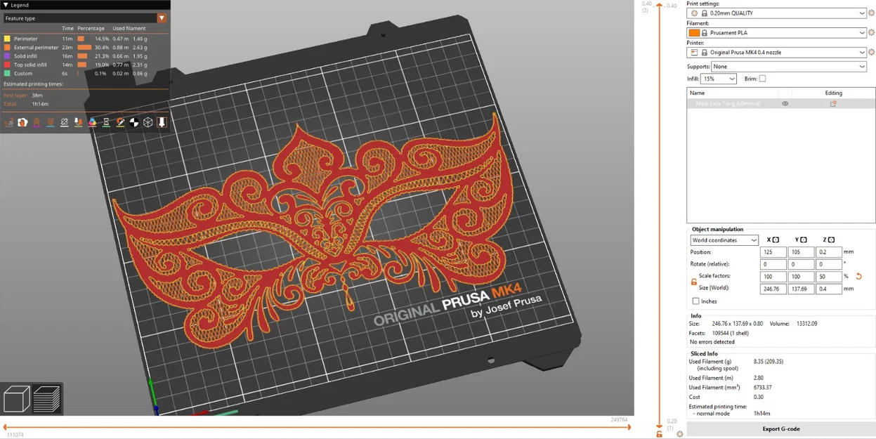The height and width of the screenshot is (439, 876).
Task: Toggle Custom G-codes icon in legend
Action: 120,122
